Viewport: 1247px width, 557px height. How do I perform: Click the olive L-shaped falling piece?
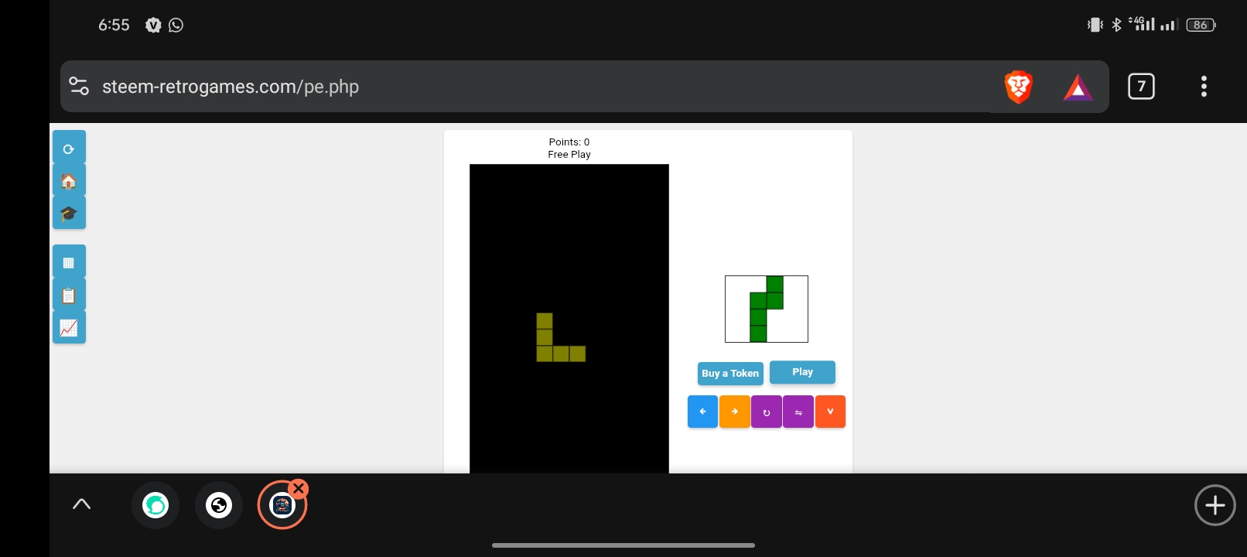click(x=561, y=337)
